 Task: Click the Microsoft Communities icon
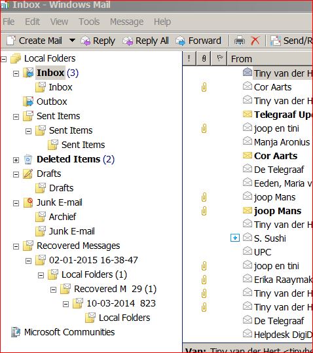click(16, 332)
